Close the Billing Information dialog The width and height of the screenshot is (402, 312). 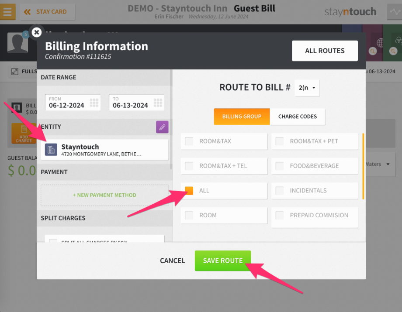37,32
